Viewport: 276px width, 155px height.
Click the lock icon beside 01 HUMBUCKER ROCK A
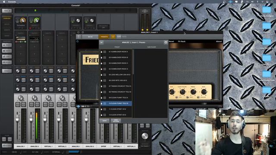point(102,52)
